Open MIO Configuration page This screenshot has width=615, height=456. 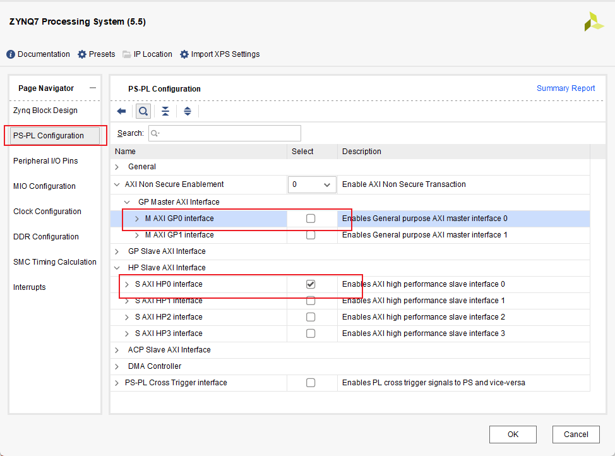[x=44, y=186]
